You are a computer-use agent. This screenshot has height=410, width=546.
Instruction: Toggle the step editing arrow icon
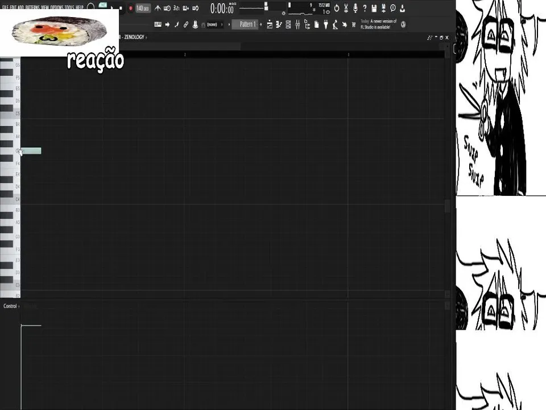coord(167,24)
